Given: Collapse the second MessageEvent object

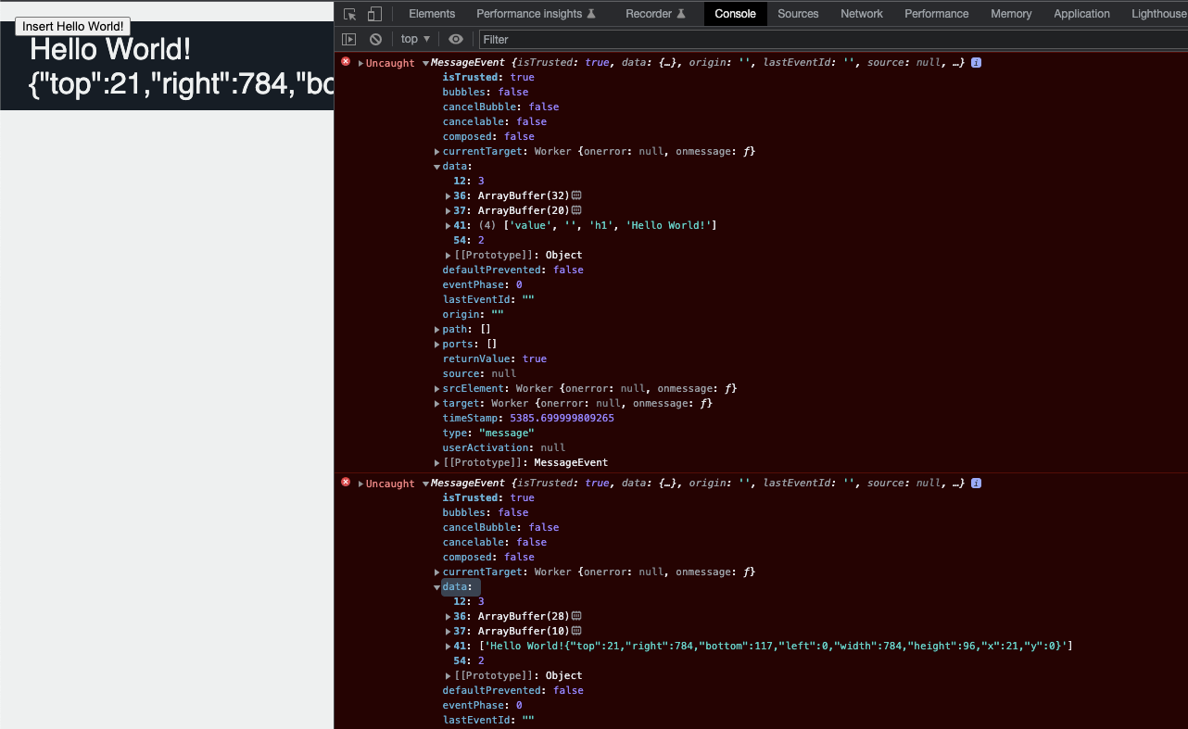Looking at the screenshot, I should click(x=425, y=484).
